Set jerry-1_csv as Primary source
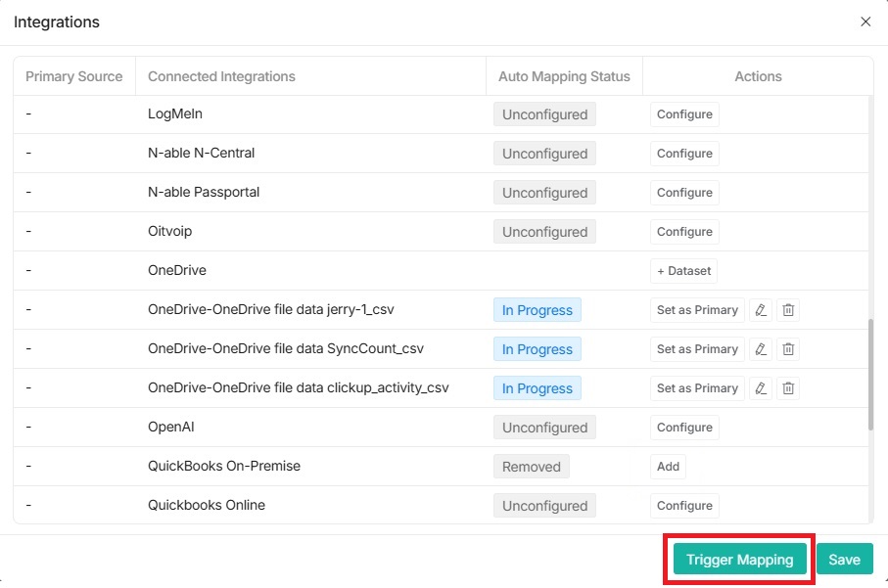 pyautogui.click(x=697, y=310)
